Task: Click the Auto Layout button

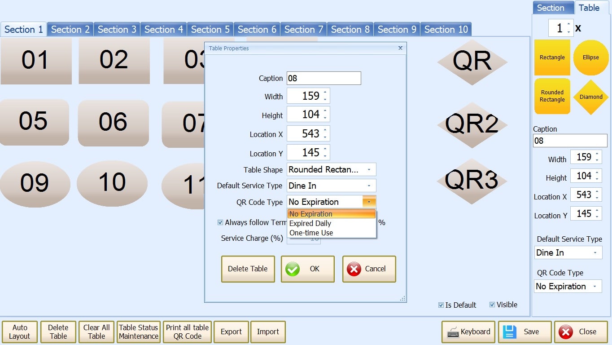Action: 20,332
